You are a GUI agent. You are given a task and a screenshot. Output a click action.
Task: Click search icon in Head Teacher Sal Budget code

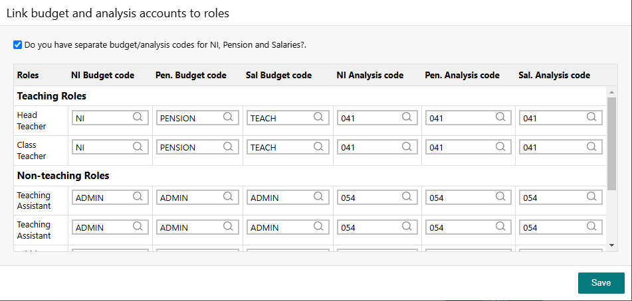coord(318,117)
